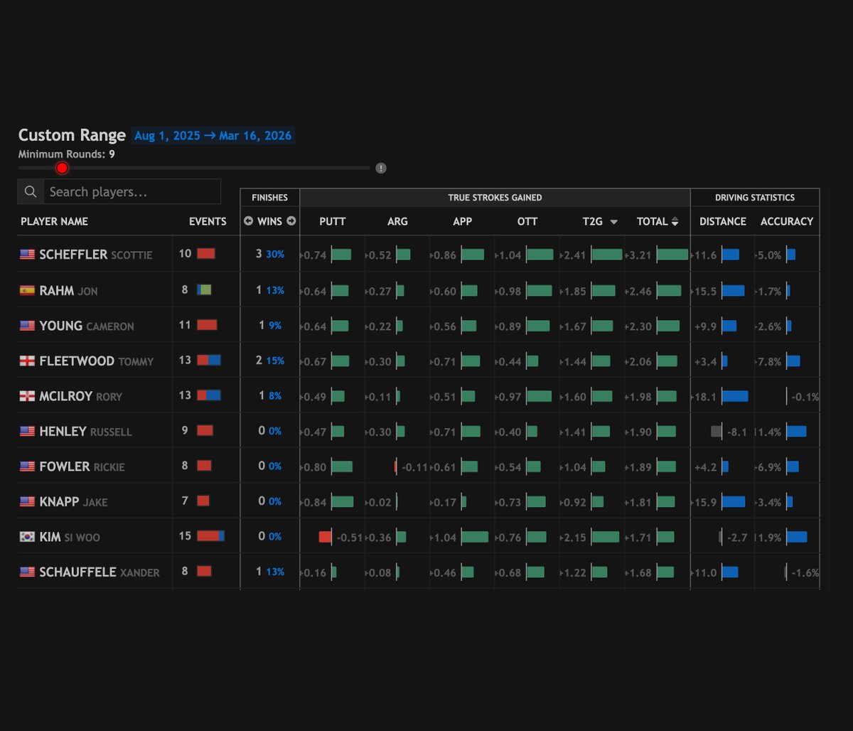Click the left arrow beside WINS
Viewport: 853px width, 731px height.
tap(248, 221)
